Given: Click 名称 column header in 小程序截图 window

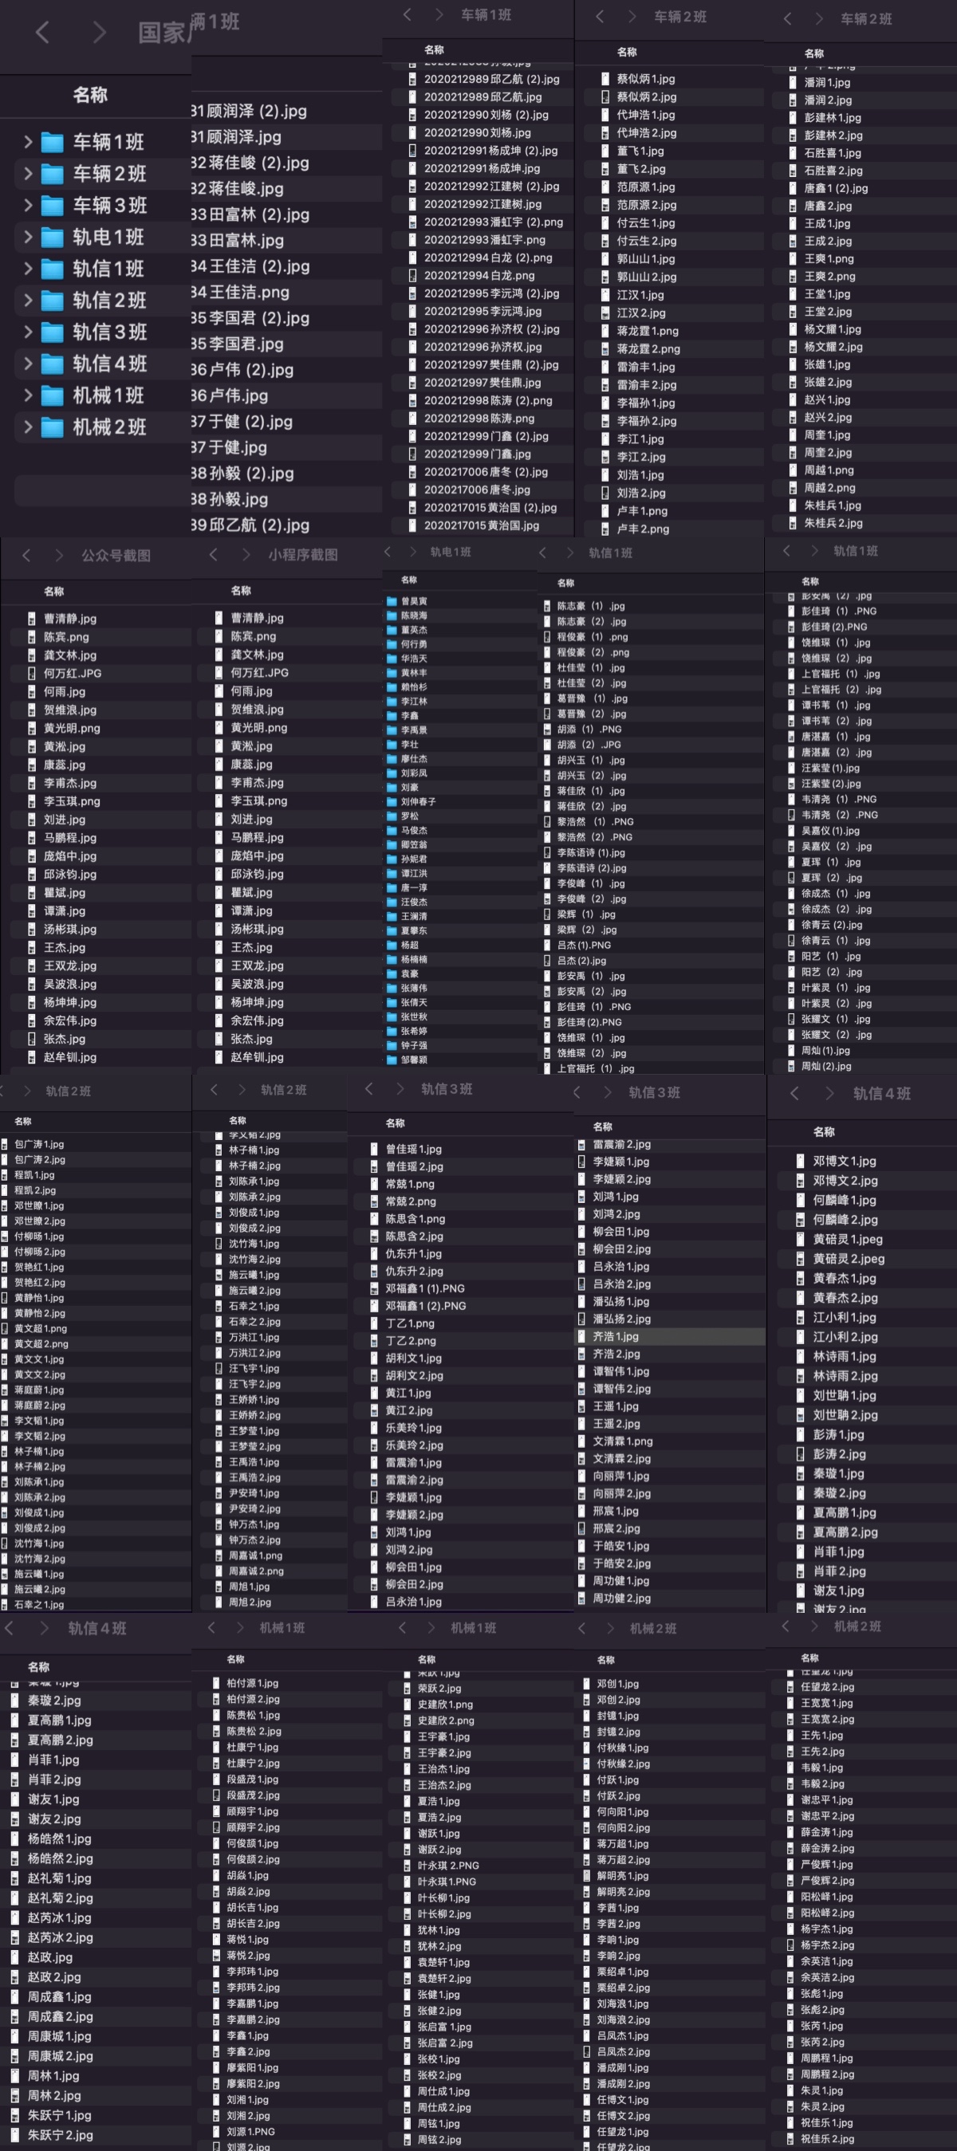Looking at the screenshot, I should click(x=242, y=590).
